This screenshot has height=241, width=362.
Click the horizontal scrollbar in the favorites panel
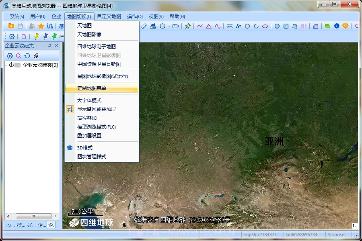point(34,216)
